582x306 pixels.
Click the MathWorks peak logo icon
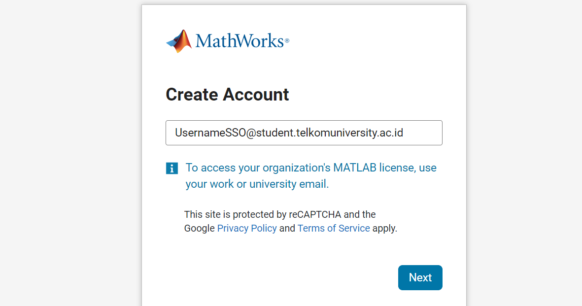pos(179,41)
